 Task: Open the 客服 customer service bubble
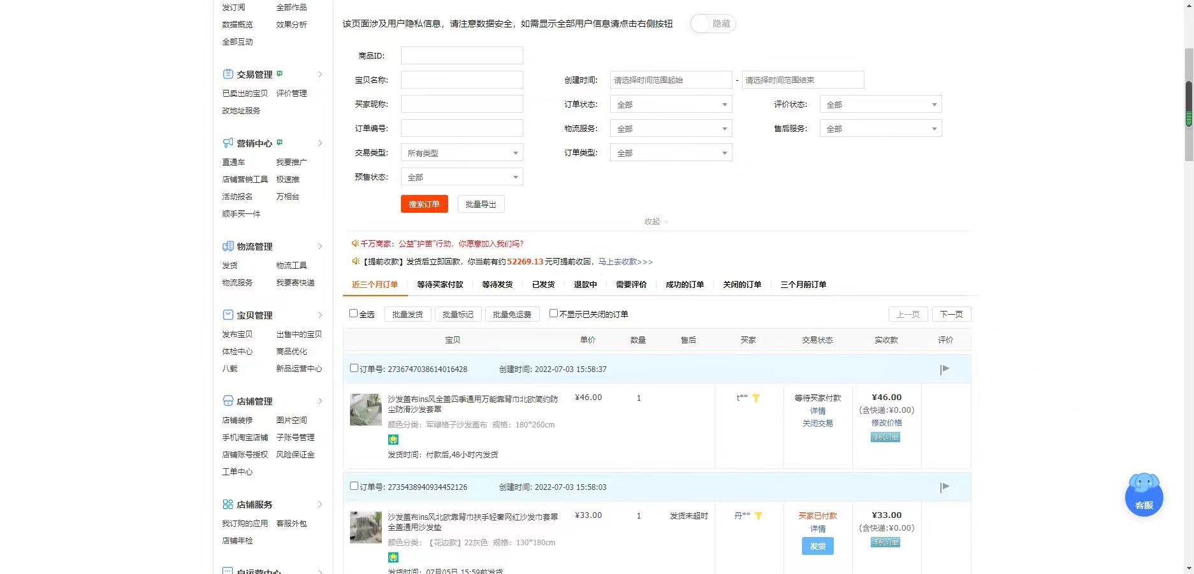(1144, 496)
